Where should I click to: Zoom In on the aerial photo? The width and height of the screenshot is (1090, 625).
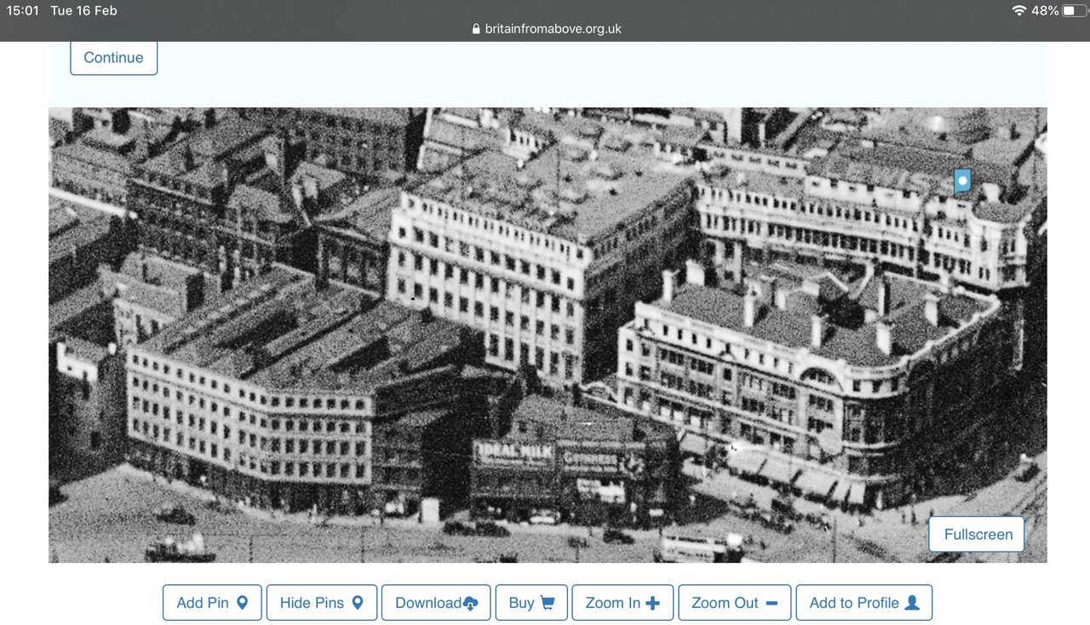pyautogui.click(x=622, y=602)
